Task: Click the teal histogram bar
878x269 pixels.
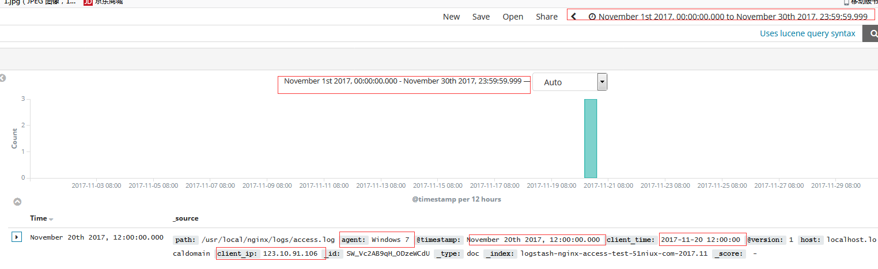Action: point(591,138)
